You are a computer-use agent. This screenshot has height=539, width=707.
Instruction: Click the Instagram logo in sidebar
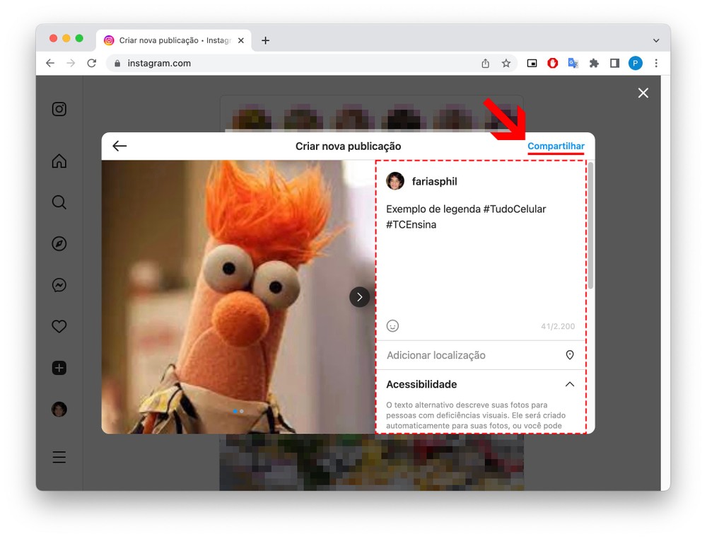tap(59, 109)
